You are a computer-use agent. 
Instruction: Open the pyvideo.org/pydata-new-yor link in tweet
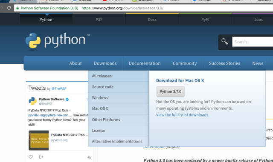(50, 115)
